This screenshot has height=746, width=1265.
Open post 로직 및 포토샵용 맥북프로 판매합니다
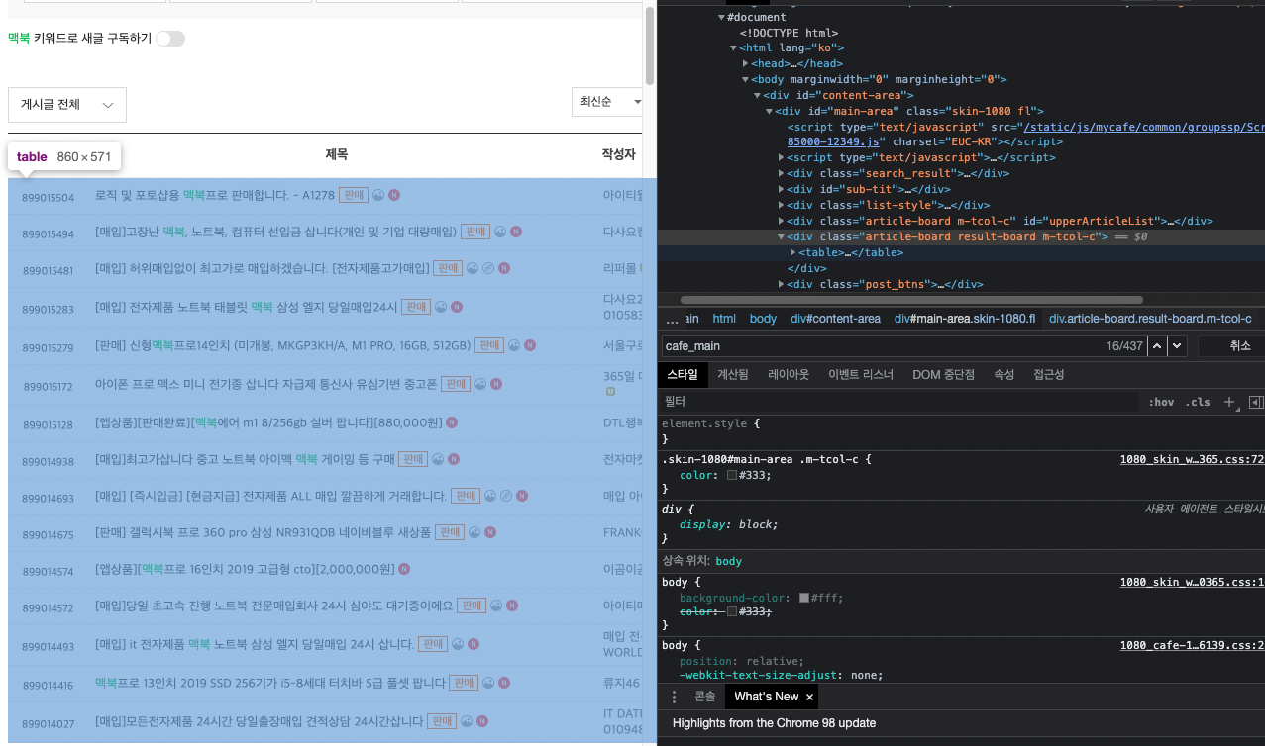tap(215, 195)
